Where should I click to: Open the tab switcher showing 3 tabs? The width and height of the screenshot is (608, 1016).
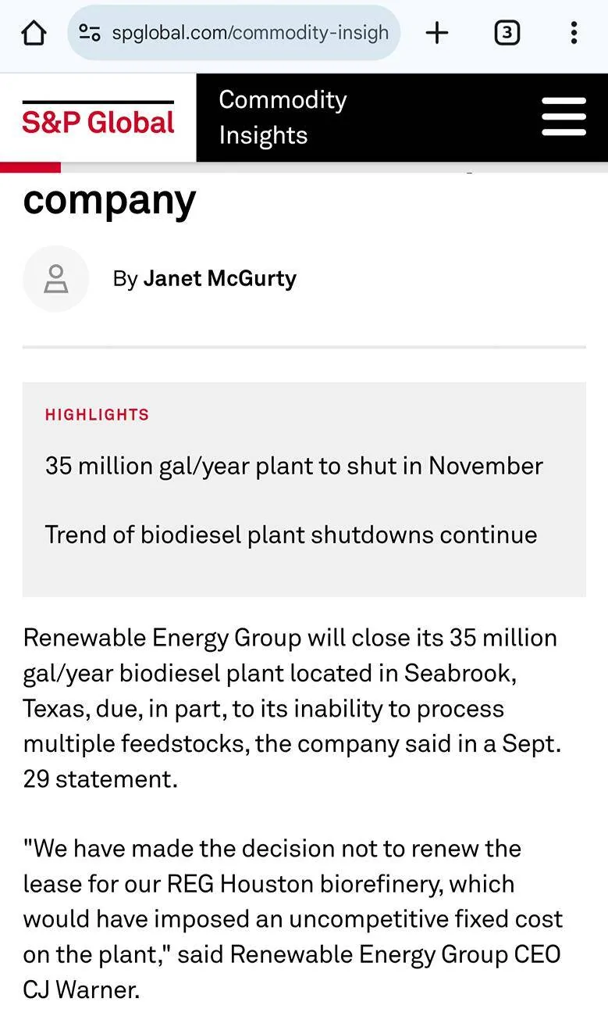point(507,33)
